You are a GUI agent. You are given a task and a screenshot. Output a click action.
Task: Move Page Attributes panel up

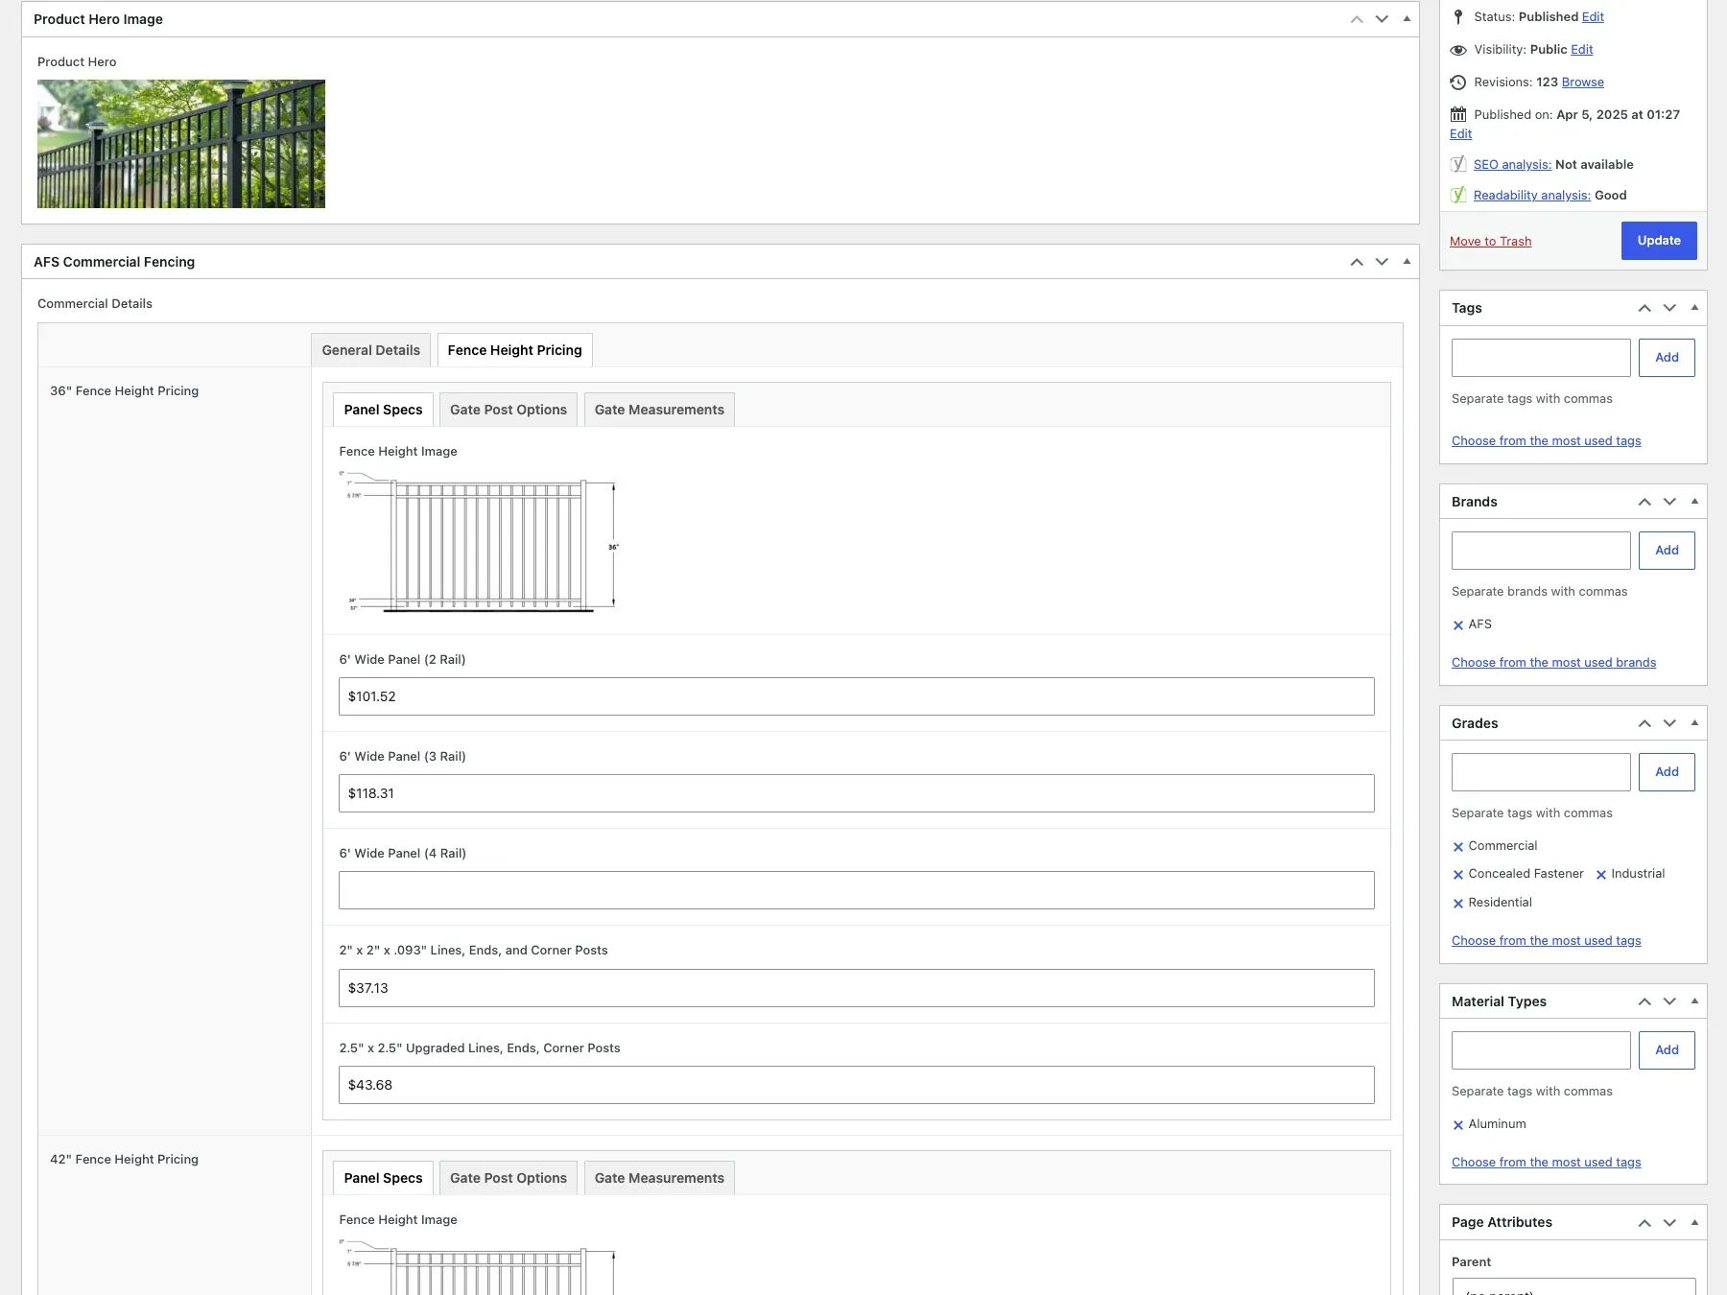coord(1644,1222)
